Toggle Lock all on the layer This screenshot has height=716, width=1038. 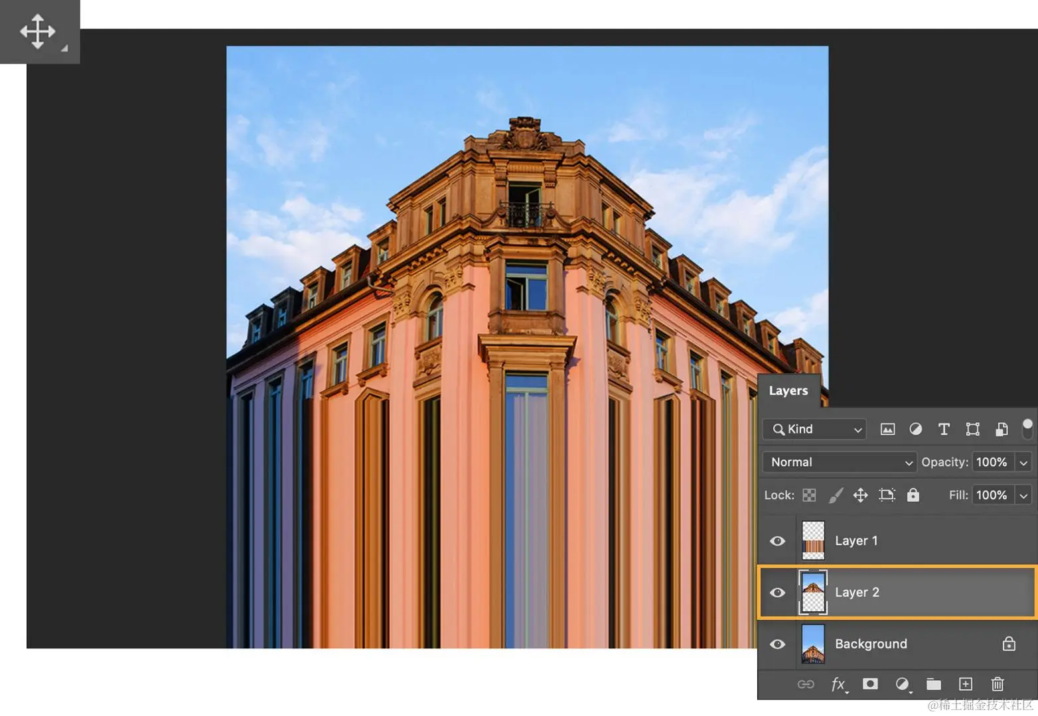[913, 495]
